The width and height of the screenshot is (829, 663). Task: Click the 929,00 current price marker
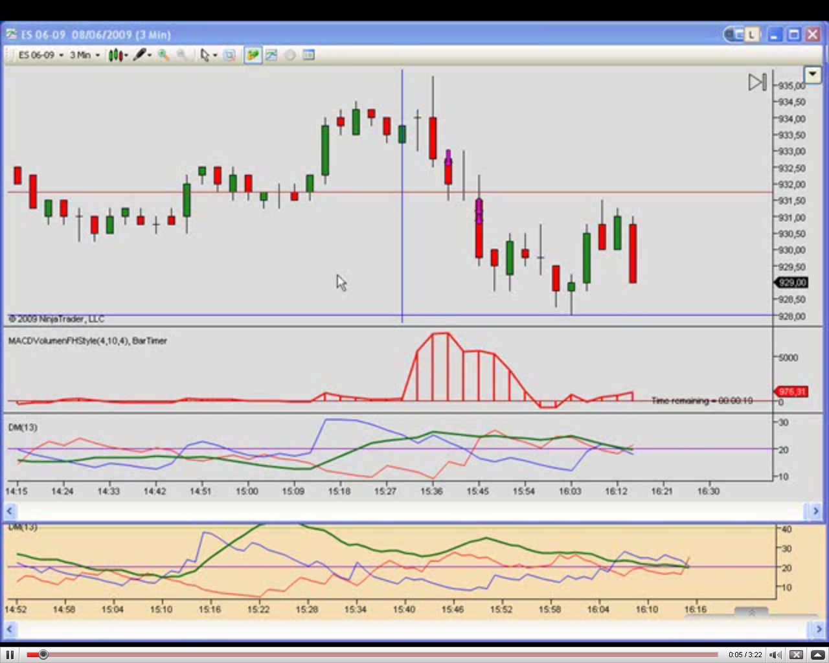791,282
